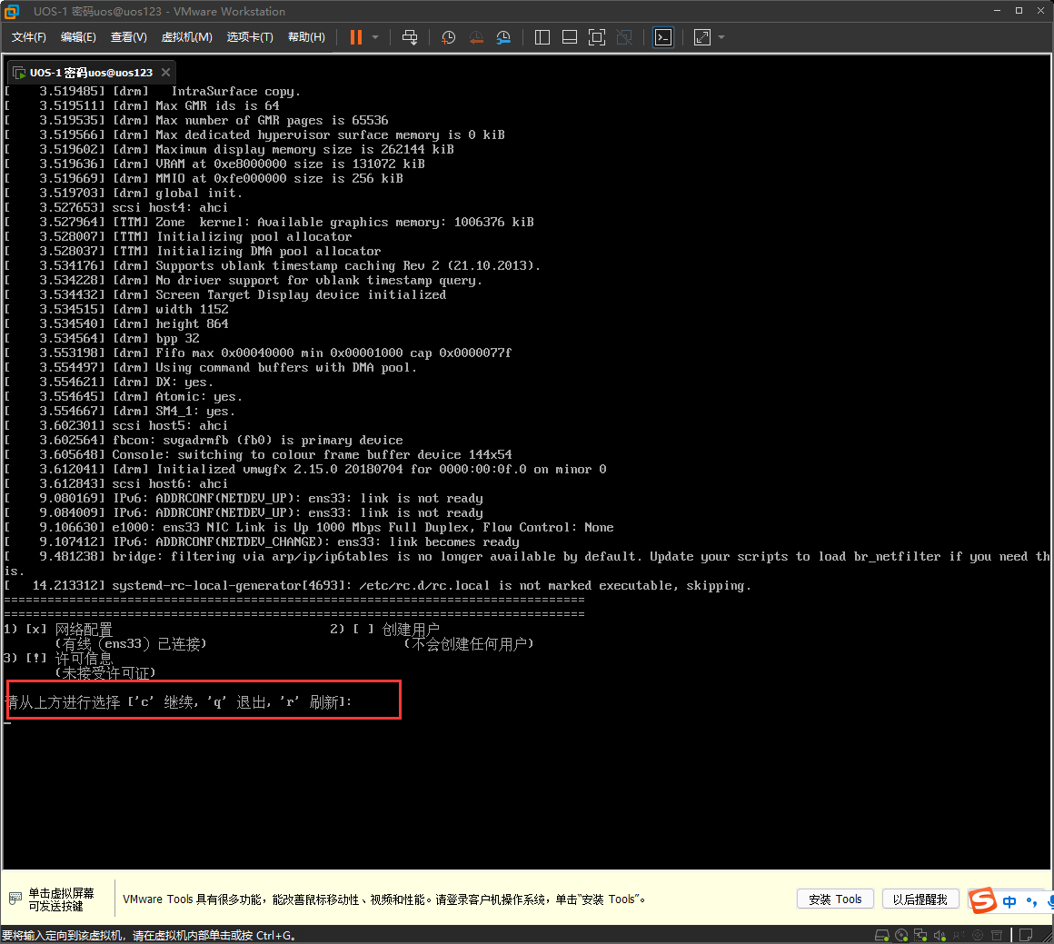1054x944 pixels.
Task: Revert the VM to its snapshot
Action: tap(476, 37)
